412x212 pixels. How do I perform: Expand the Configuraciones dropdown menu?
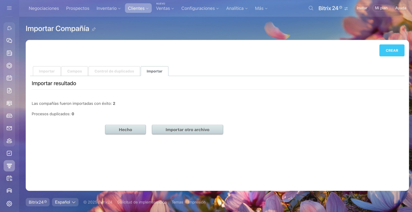pyautogui.click(x=200, y=8)
